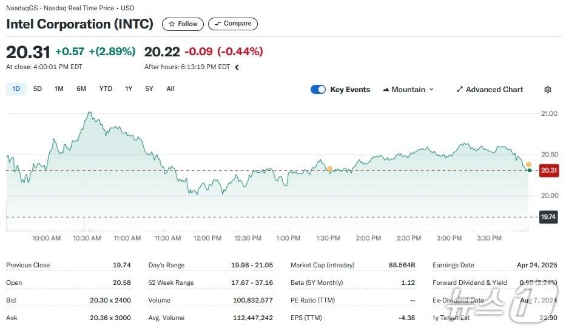Switch to the 5D range tab
The image size is (566, 331).
[x=38, y=89]
